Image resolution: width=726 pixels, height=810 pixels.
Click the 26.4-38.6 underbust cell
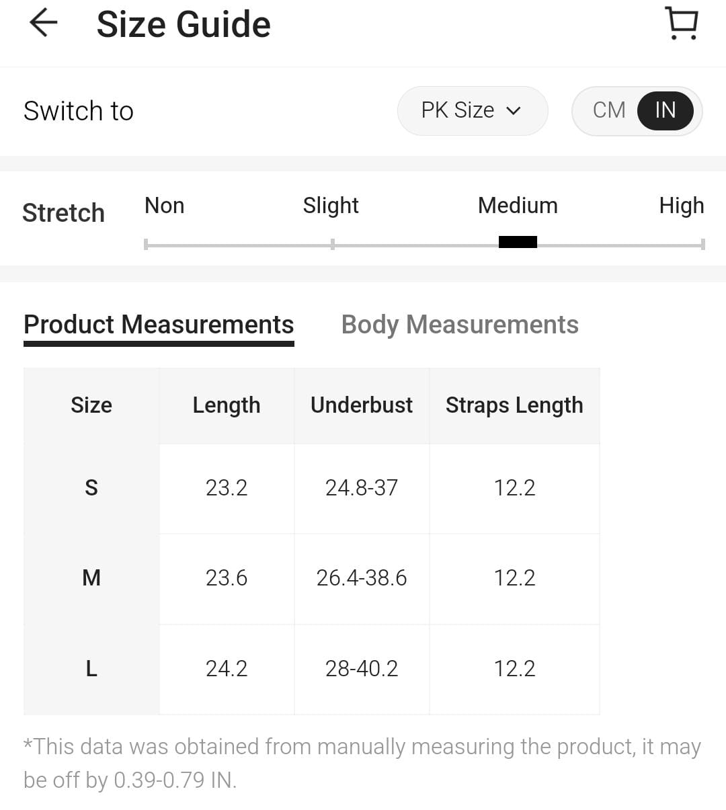pyautogui.click(x=362, y=578)
